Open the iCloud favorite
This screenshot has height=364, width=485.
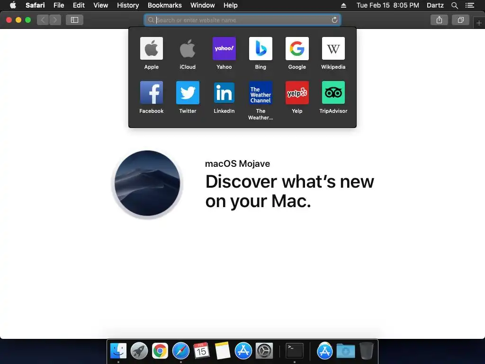(188, 49)
